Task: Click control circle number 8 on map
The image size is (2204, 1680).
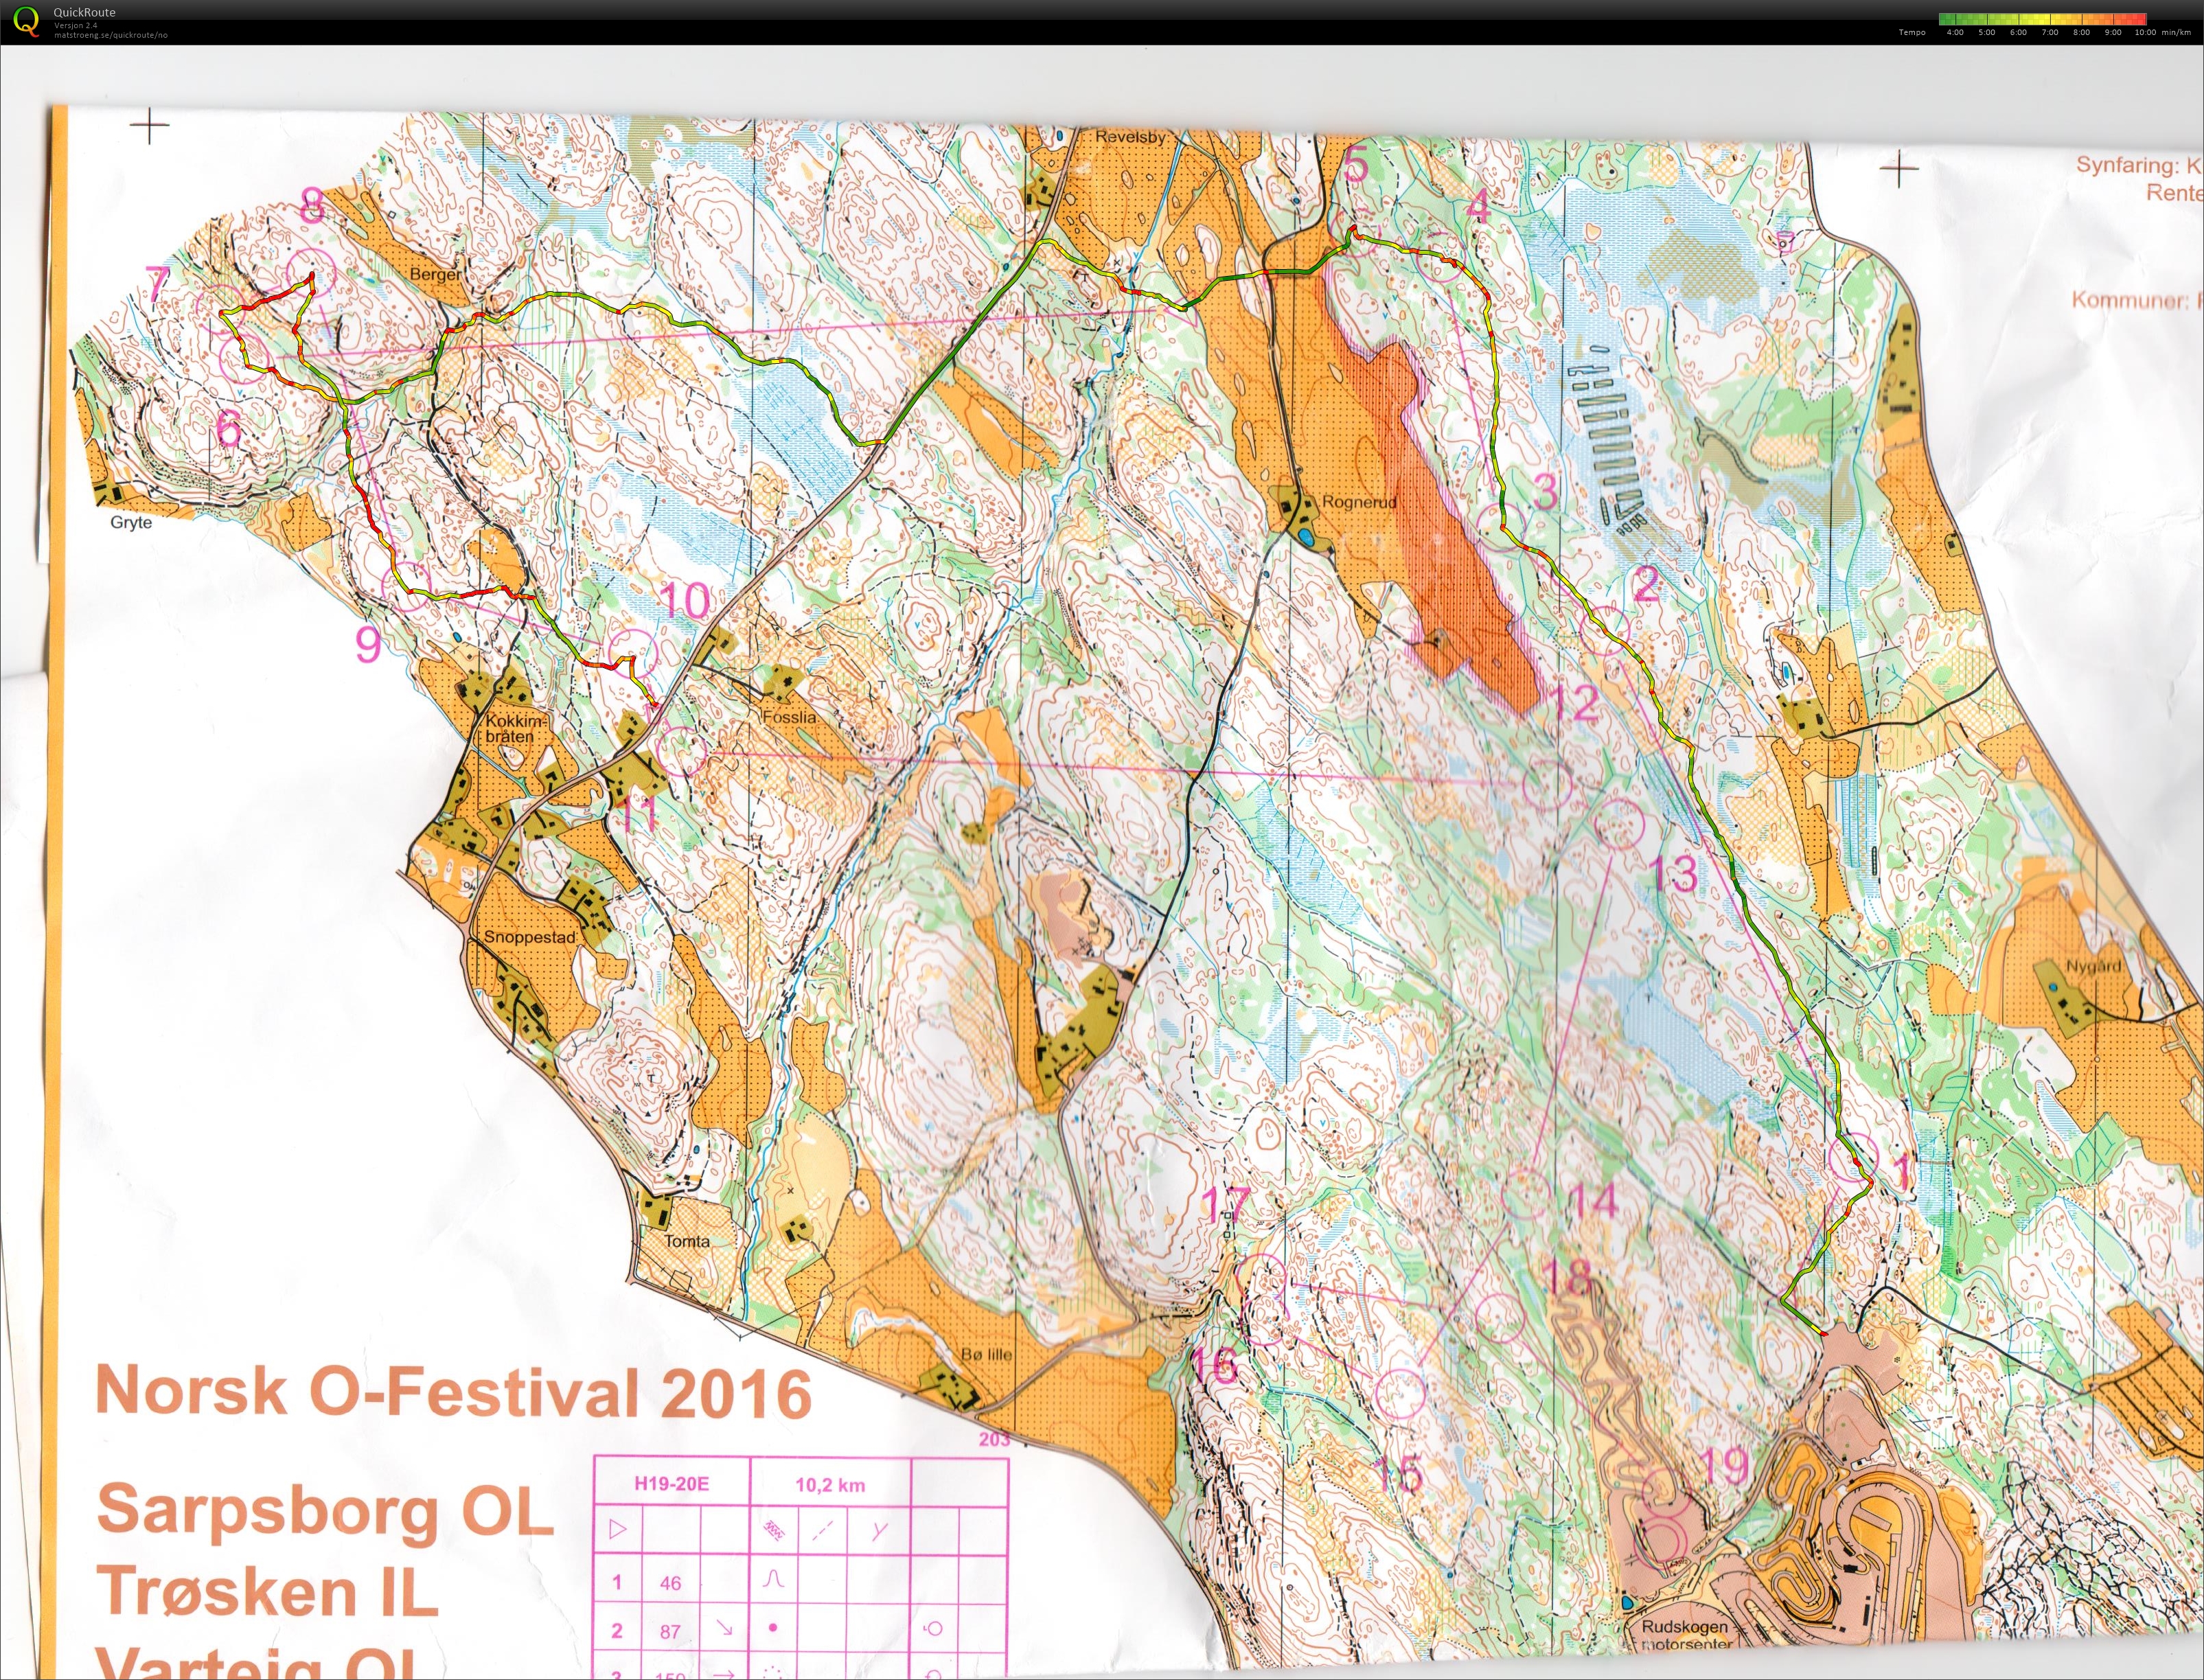Action: pyautogui.click(x=311, y=273)
